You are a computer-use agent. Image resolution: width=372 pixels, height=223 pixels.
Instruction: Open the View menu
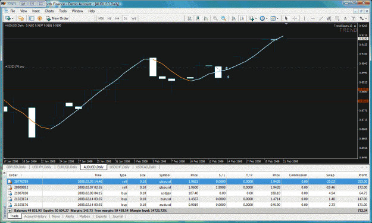pyautogui.click(x=23, y=11)
